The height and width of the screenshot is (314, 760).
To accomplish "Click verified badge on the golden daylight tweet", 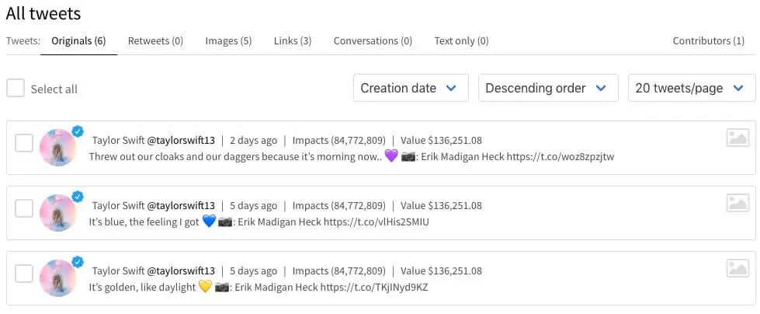I will [78, 262].
